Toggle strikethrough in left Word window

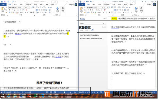18,10
